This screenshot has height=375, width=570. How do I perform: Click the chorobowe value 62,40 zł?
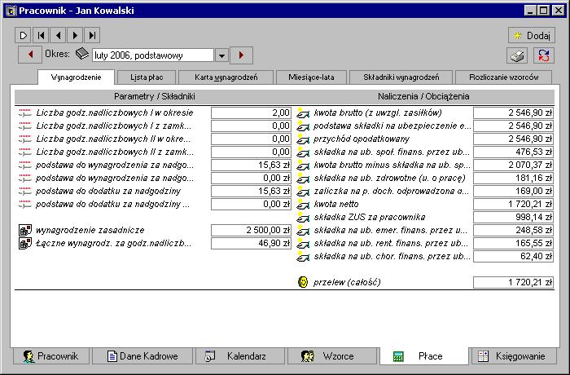click(513, 256)
